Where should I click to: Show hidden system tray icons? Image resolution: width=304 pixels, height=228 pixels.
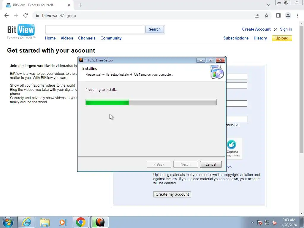point(252,222)
